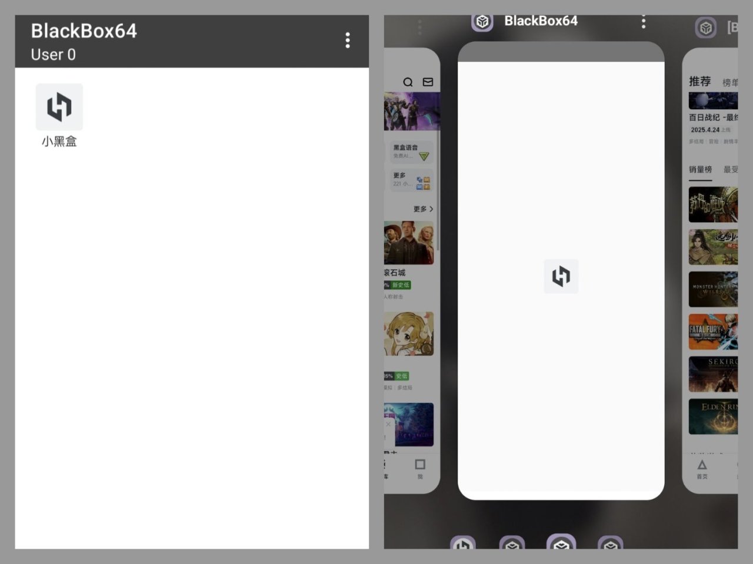The image size is (753, 564).
Task: Open the overflow menu beside User 0
Action: [348, 40]
